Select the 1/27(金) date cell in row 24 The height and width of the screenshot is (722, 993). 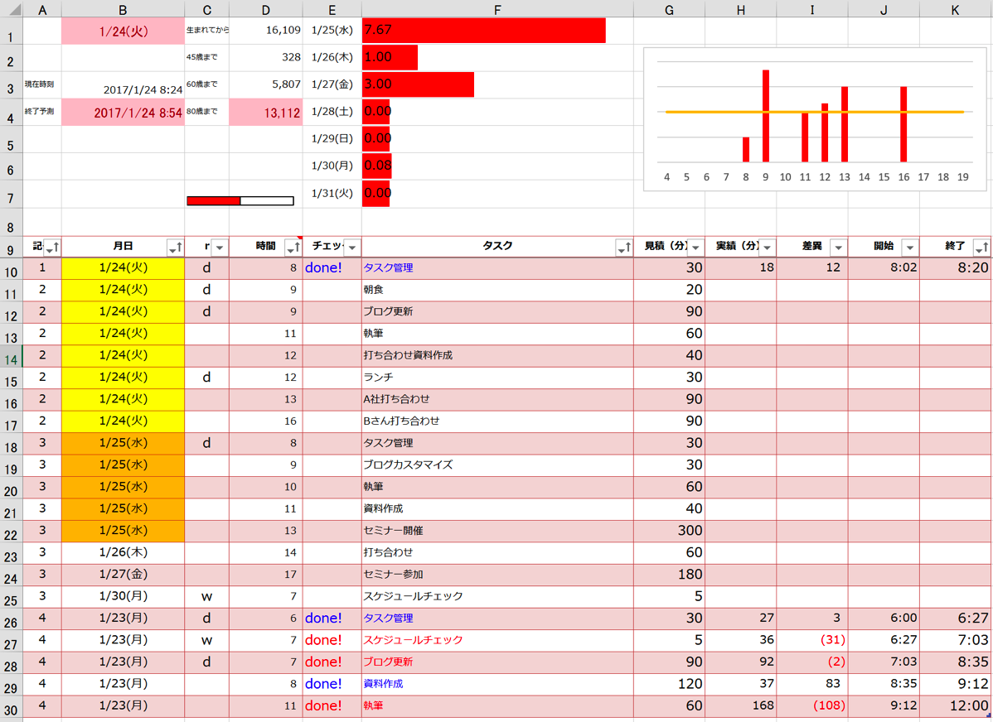pyautogui.click(x=123, y=575)
